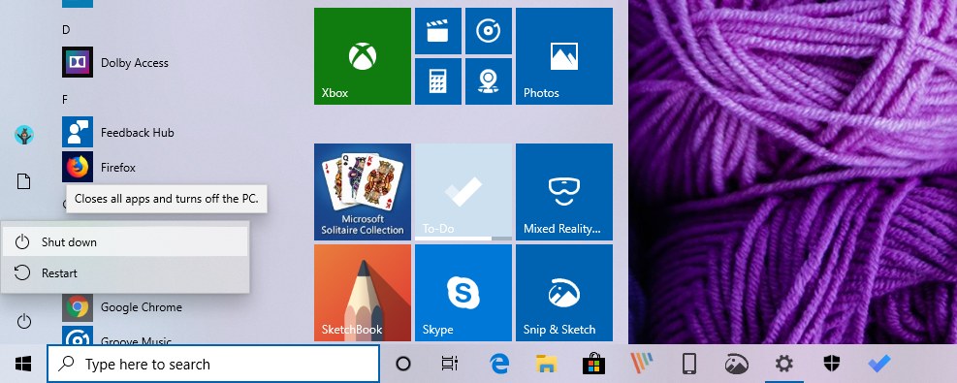Image resolution: width=957 pixels, height=383 pixels.
Task: Open the Mixed Reality tile
Action: click(x=564, y=192)
